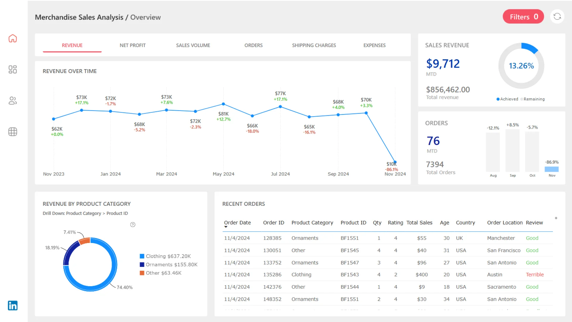572x322 pixels.
Task: Click the Sacramento location cell
Action: tap(502, 287)
